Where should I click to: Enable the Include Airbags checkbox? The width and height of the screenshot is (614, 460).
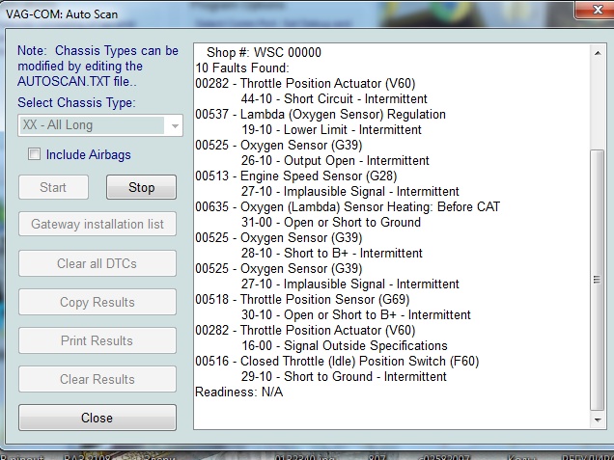(x=34, y=154)
